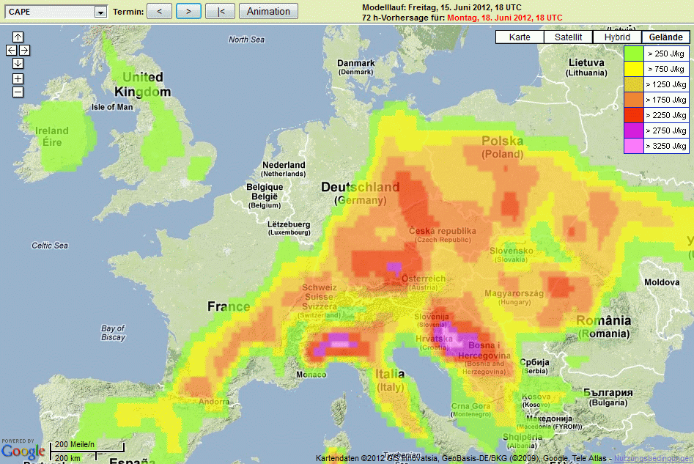694x464 pixels.
Task: Click the Ireland Éire map label
Action: (52, 136)
